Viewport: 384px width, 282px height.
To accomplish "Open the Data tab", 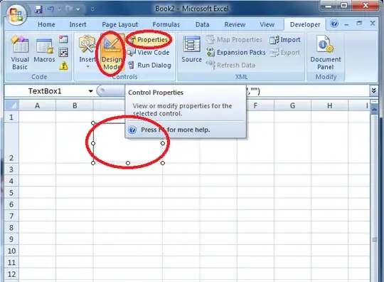I will coord(202,24).
